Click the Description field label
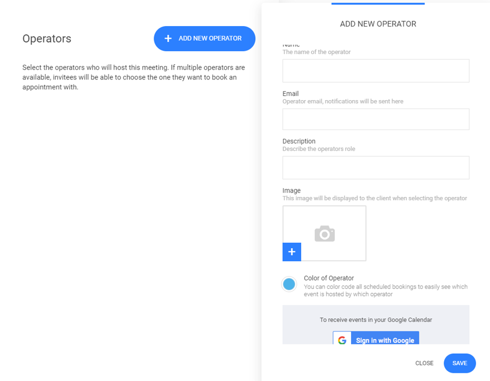 click(x=299, y=141)
